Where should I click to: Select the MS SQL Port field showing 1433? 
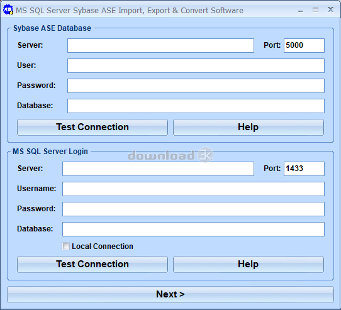[x=304, y=169]
